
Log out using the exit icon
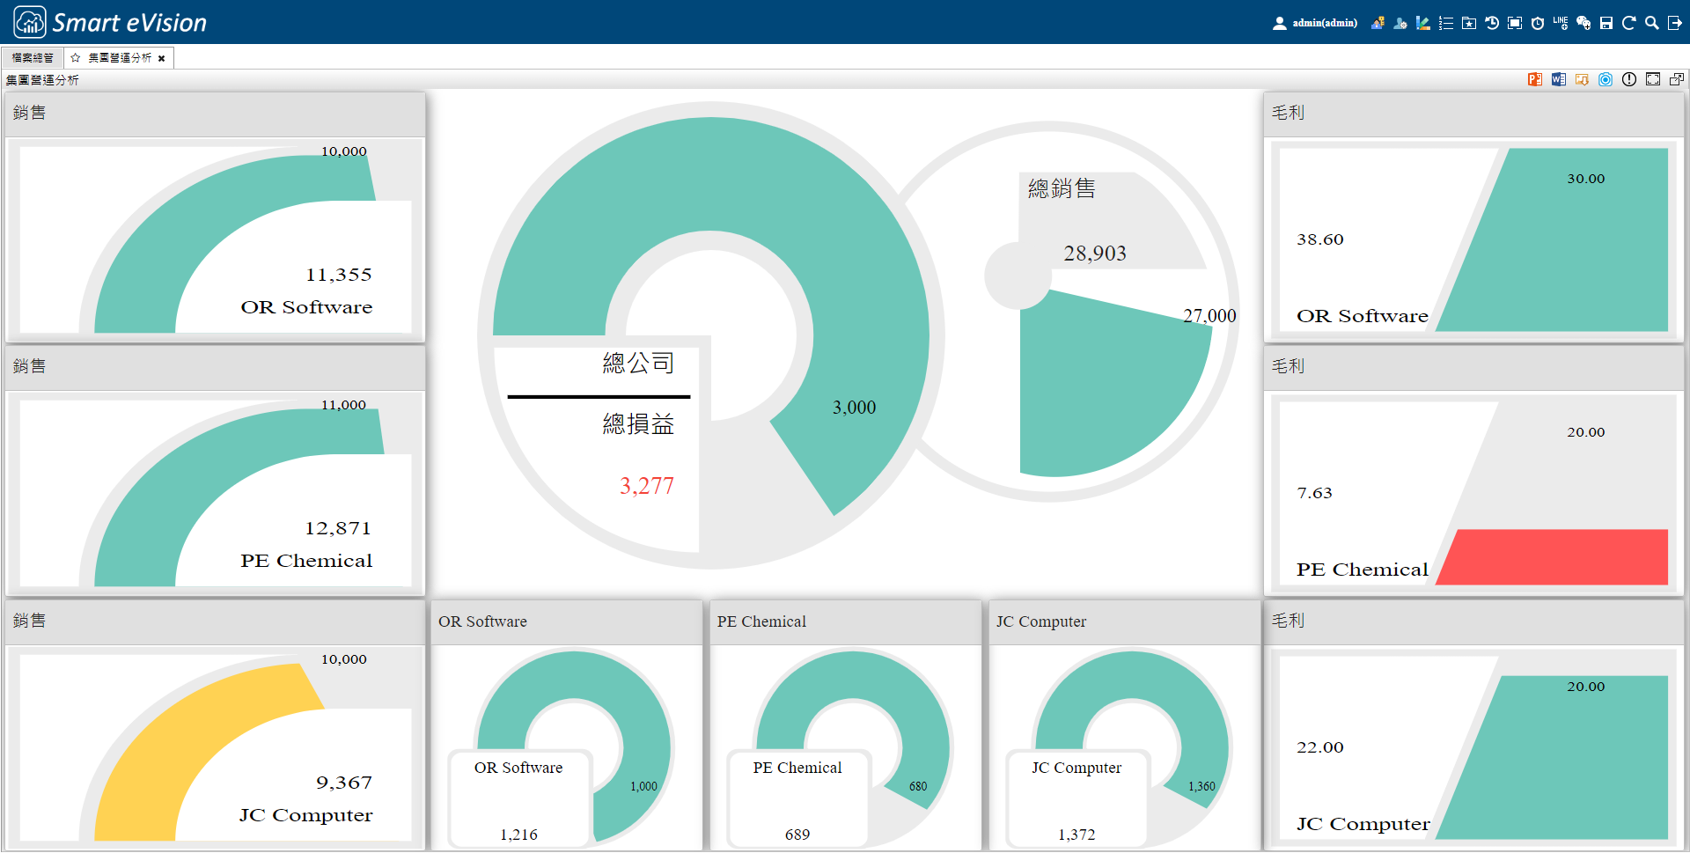point(1675,23)
